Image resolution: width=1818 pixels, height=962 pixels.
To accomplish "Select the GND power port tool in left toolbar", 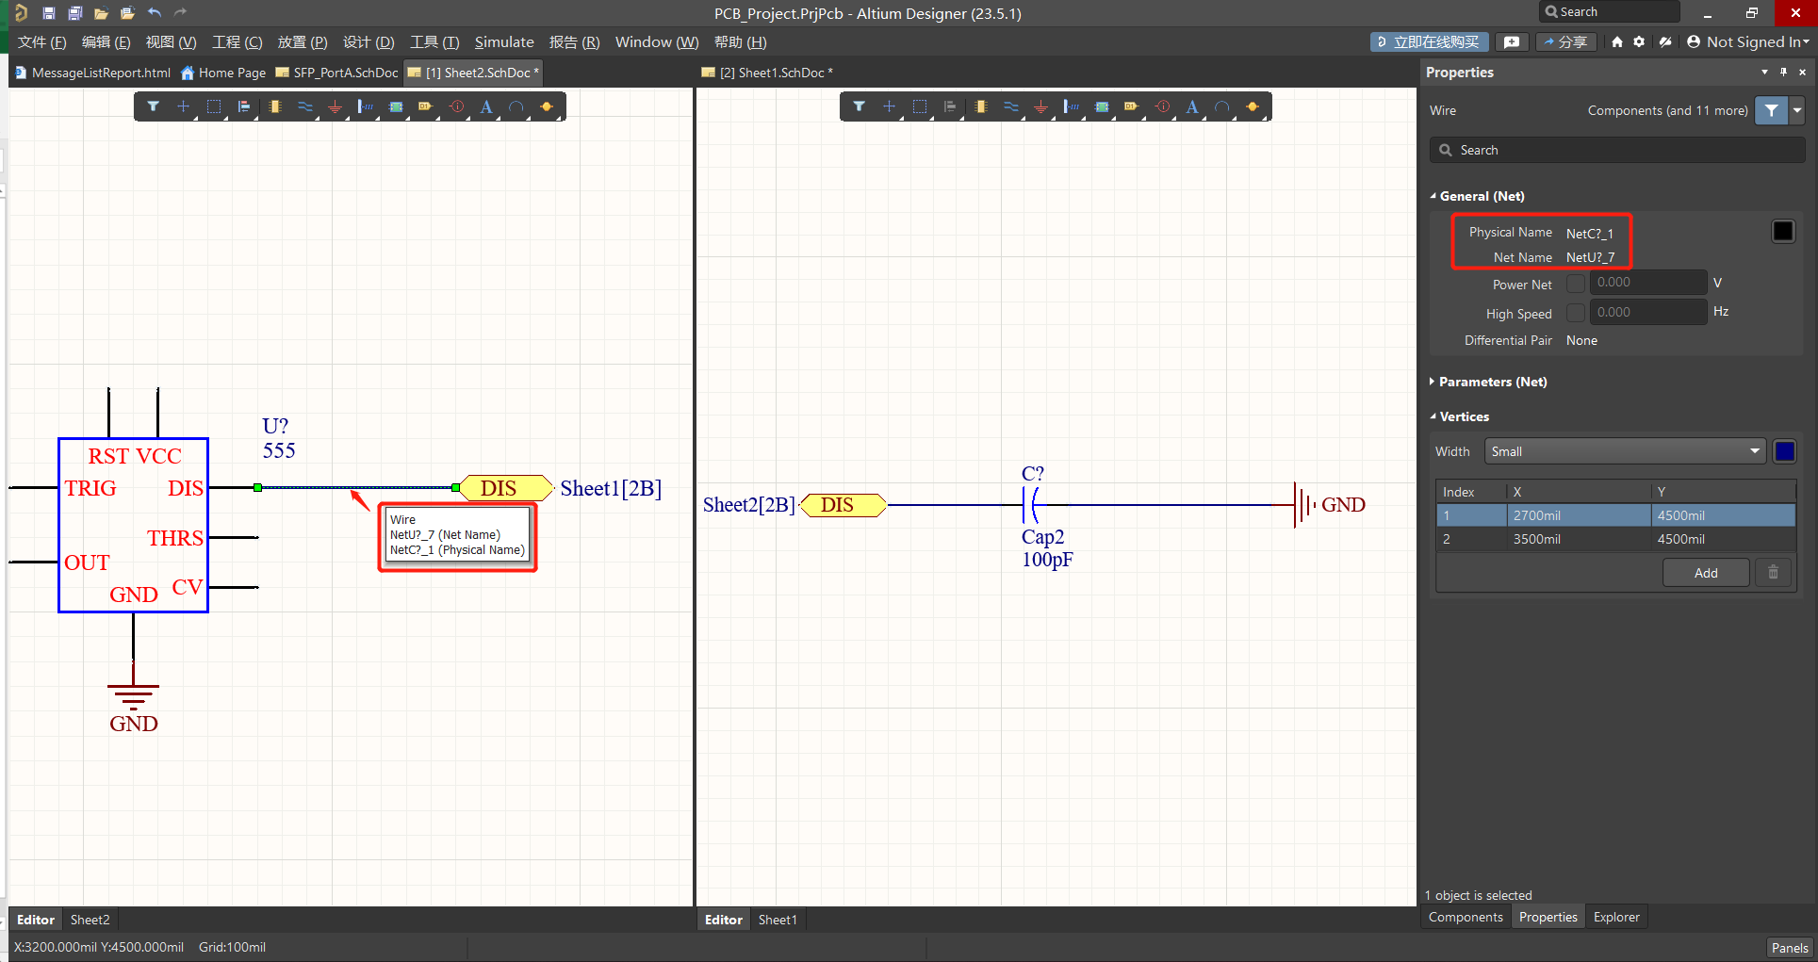I will (335, 106).
